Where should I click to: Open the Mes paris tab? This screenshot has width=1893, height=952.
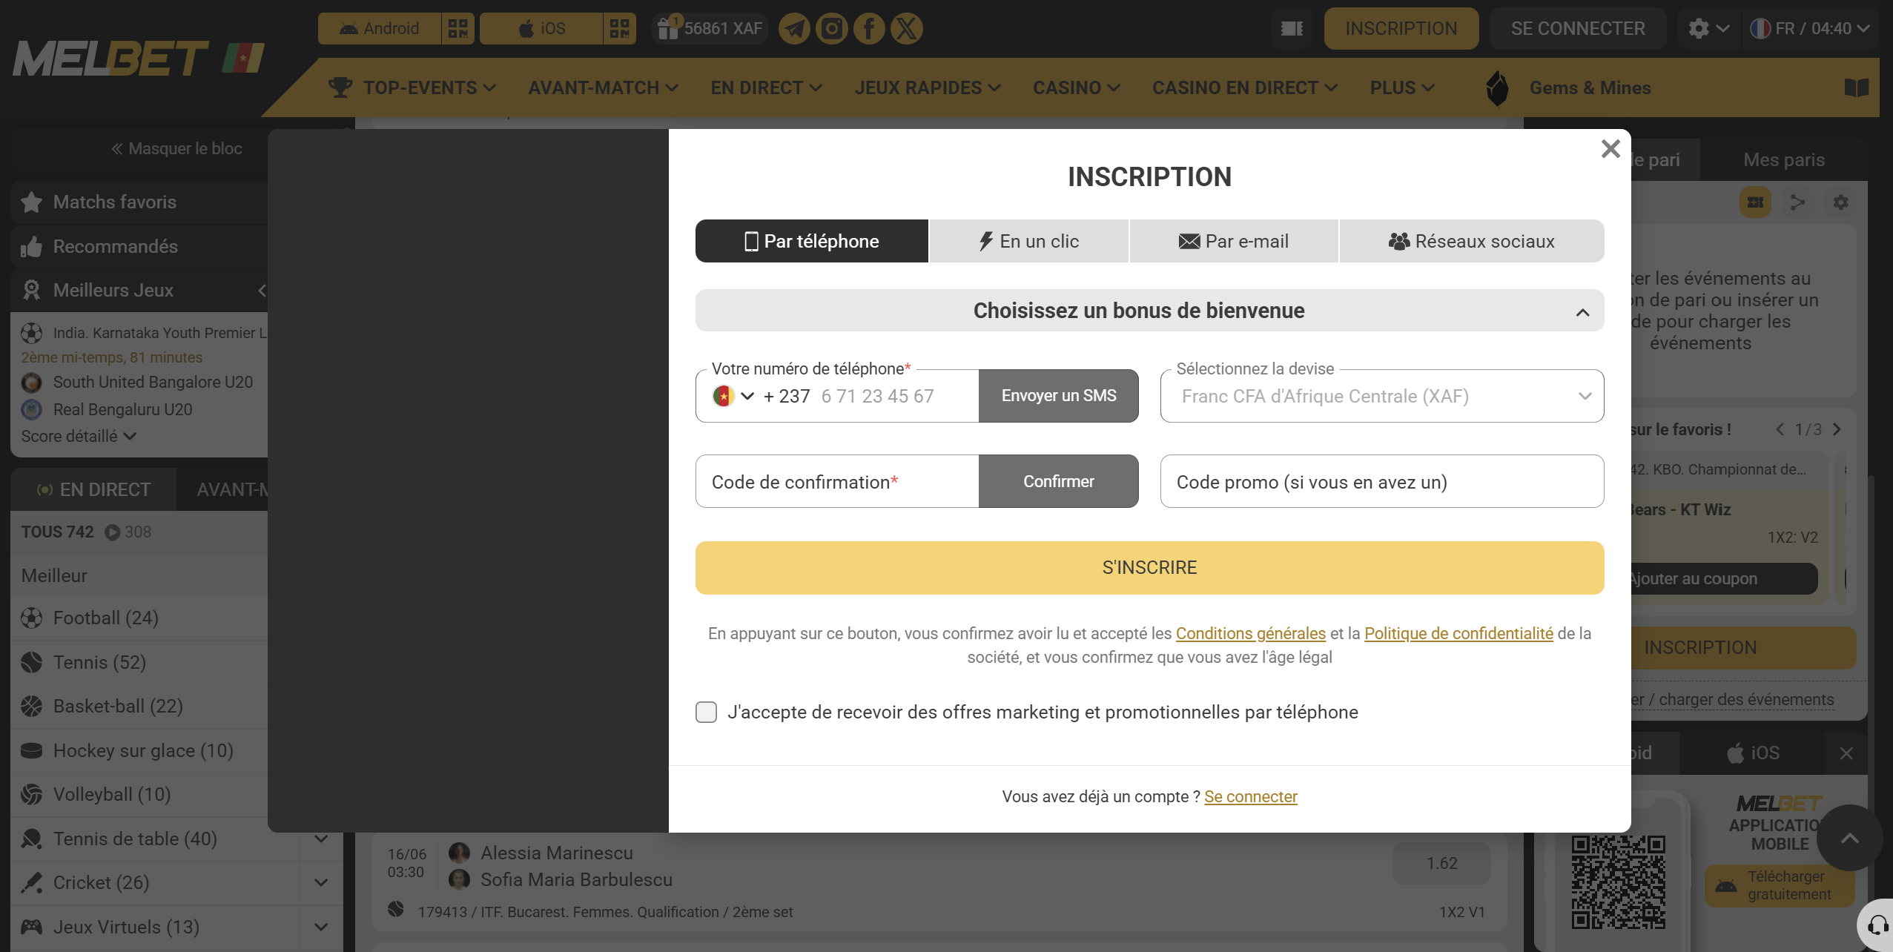coord(1784,160)
